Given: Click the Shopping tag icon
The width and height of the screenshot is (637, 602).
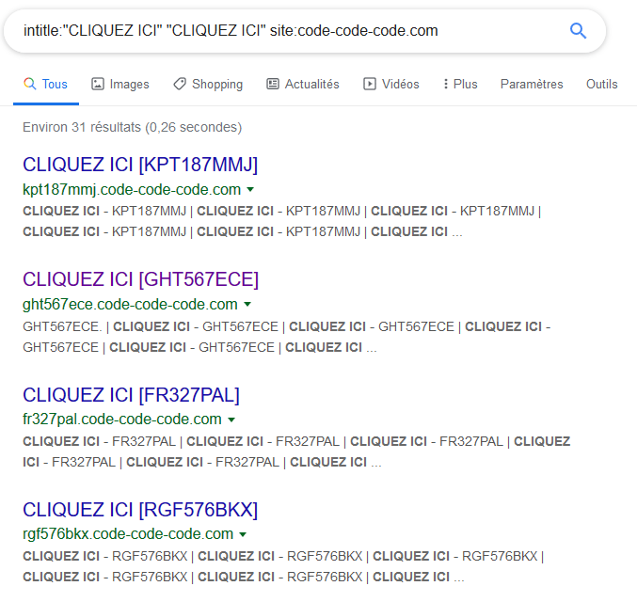Looking at the screenshot, I should point(180,84).
